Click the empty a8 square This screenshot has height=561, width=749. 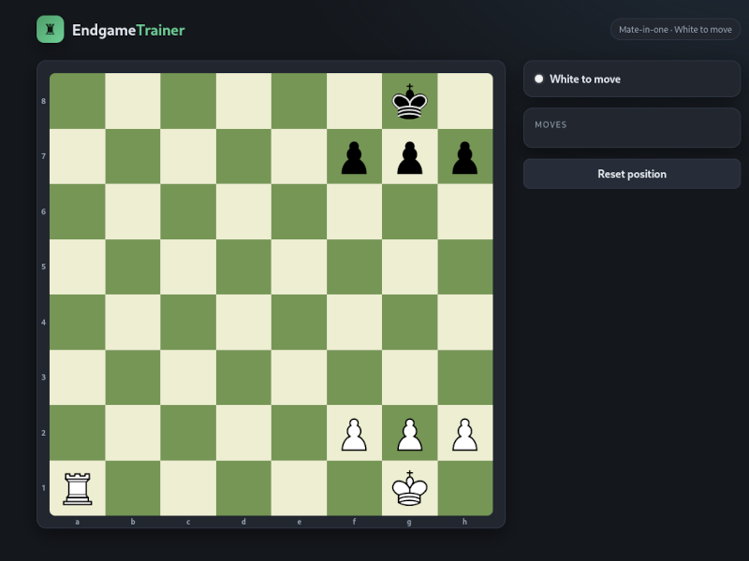pyautogui.click(x=78, y=101)
